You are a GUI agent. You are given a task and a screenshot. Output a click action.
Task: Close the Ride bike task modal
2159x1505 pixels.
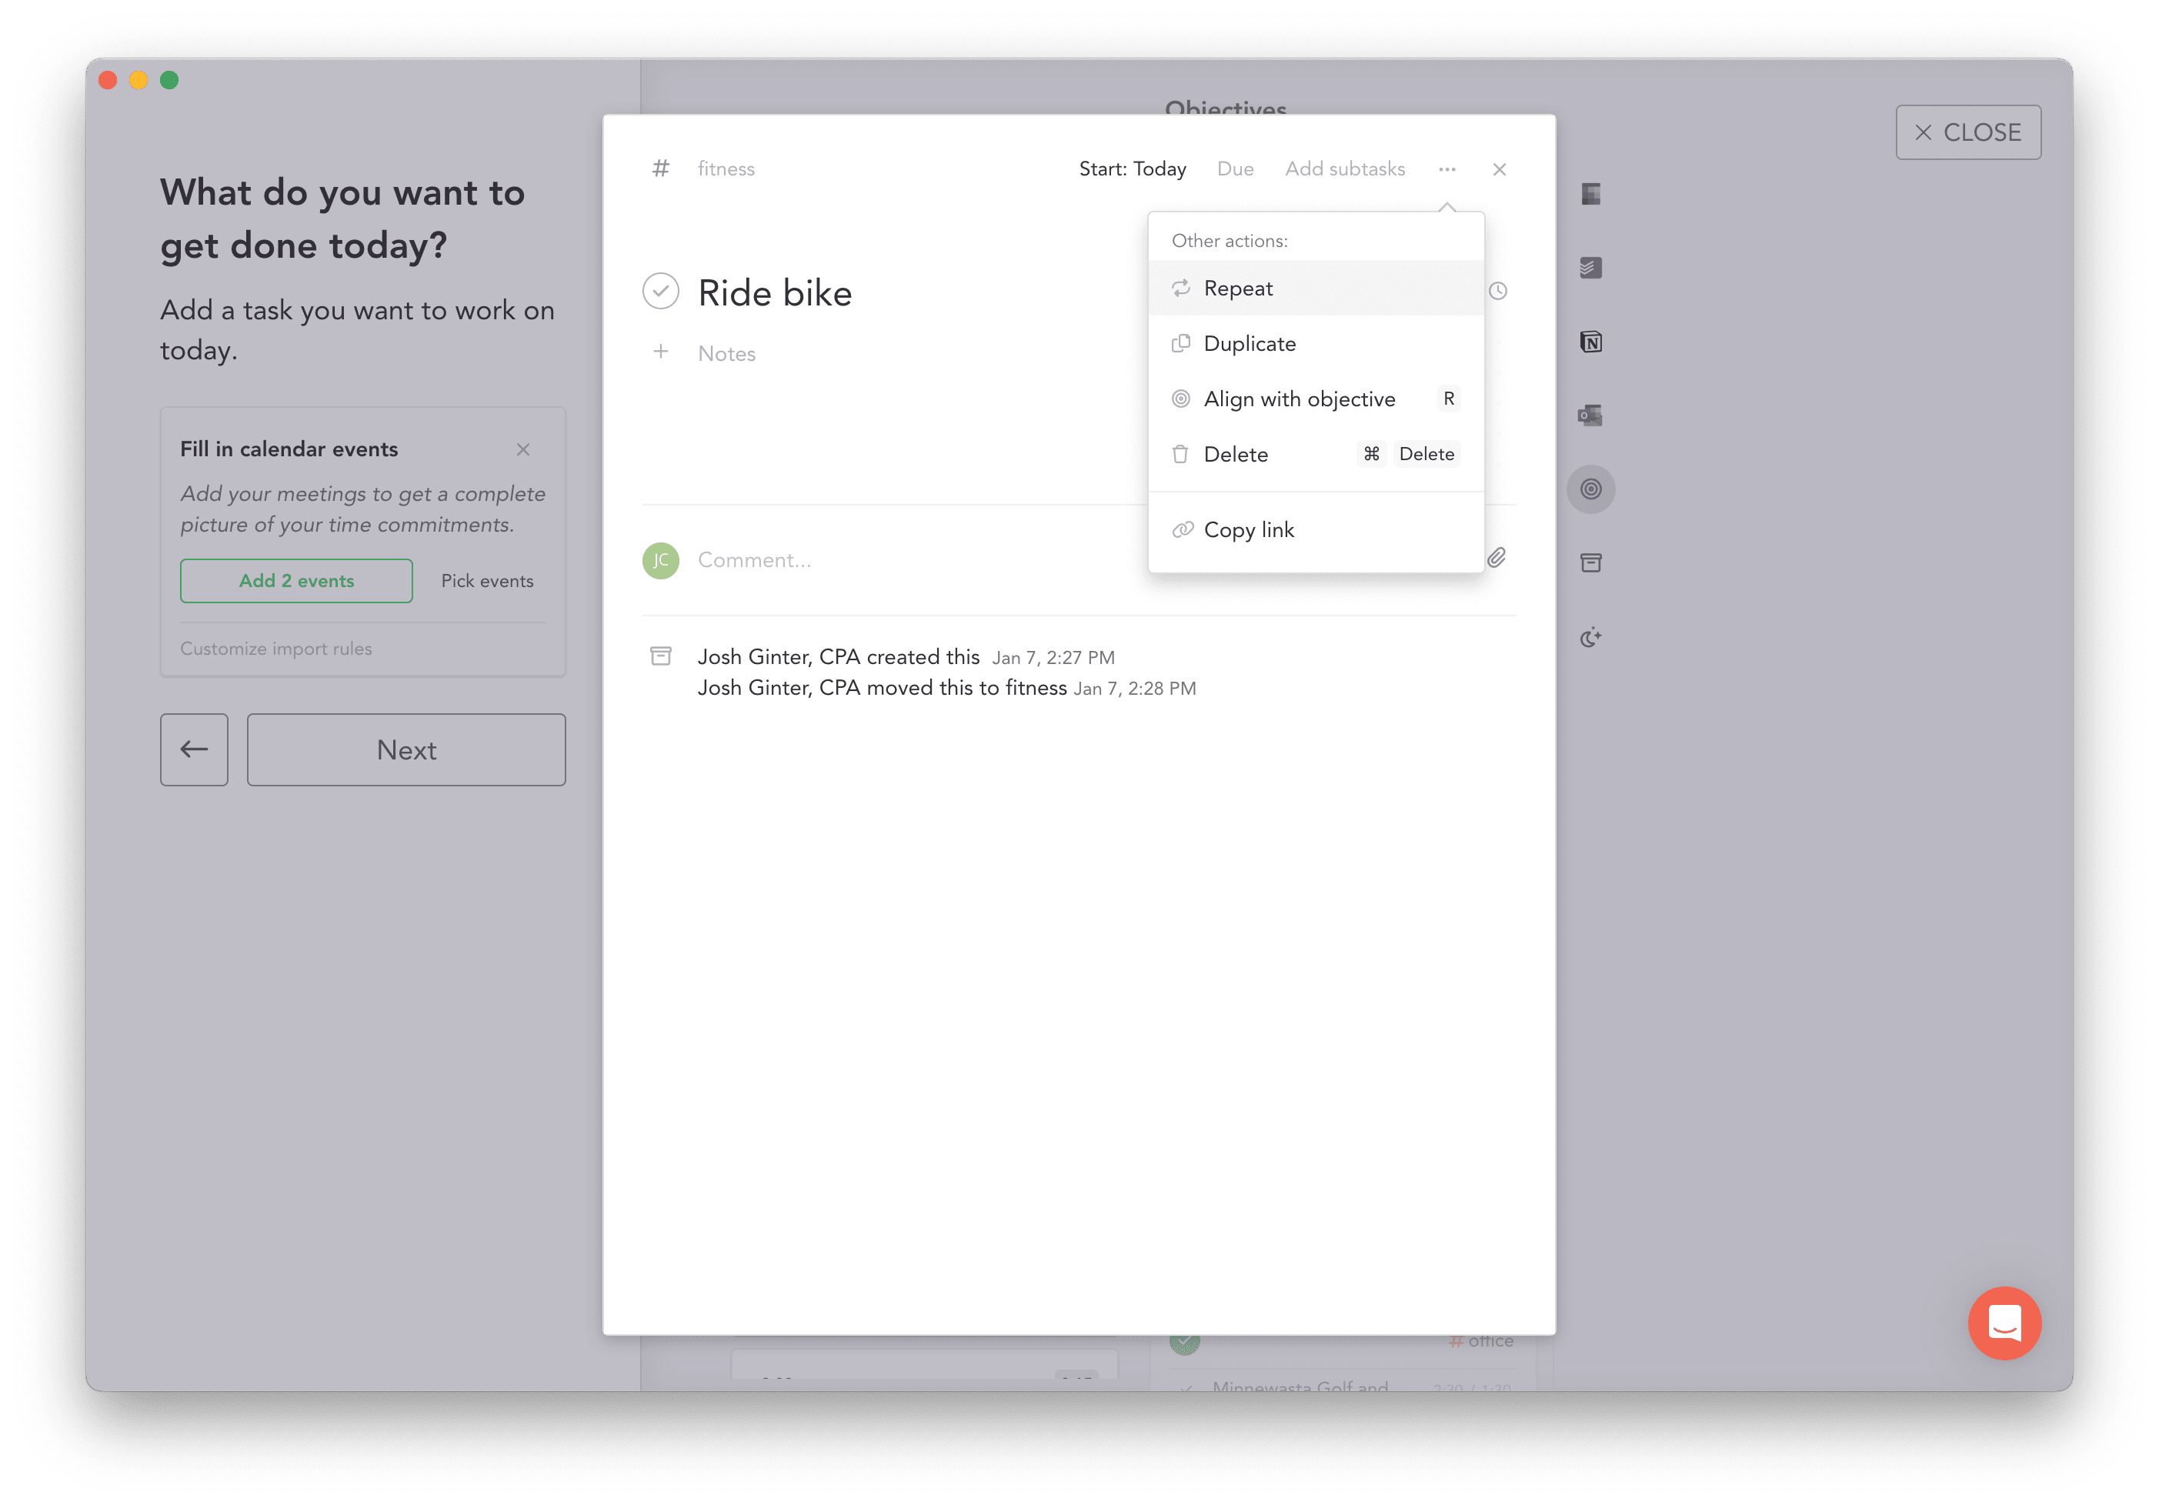1499,169
